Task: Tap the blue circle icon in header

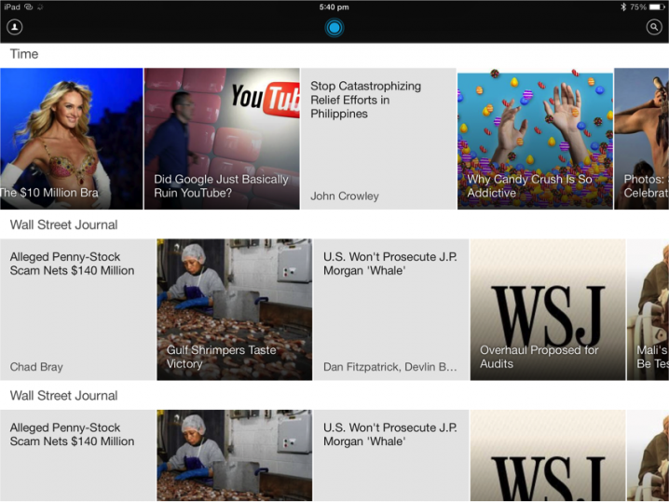Action: pos(334,28)
